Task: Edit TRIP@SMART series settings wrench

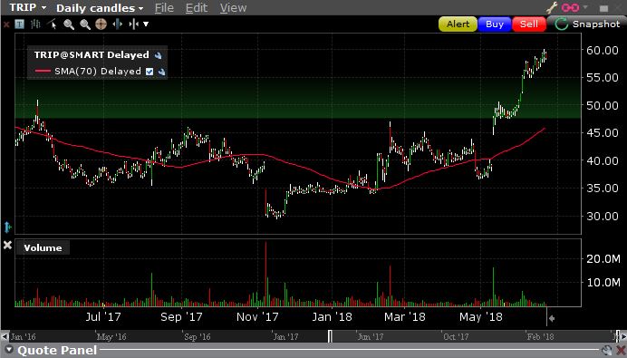Action: click(x=159, y=55)
